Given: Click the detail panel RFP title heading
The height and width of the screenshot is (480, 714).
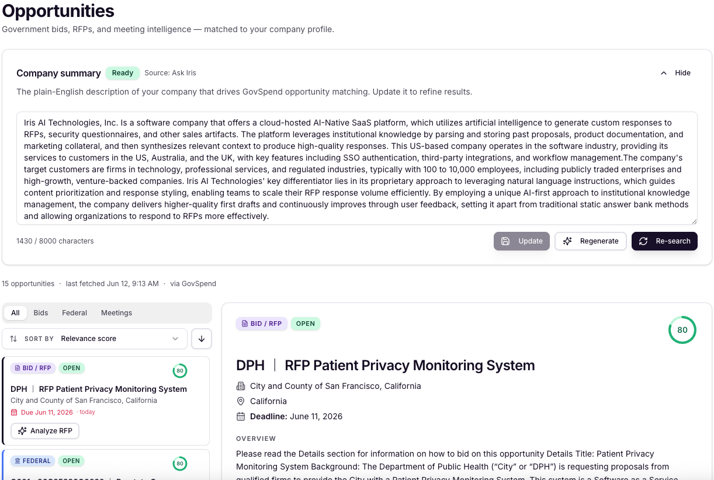Looking at the screenshot, I should (386, 366).
